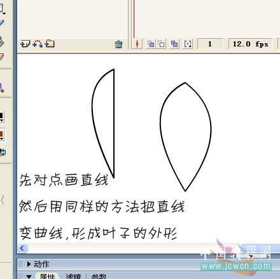
Task: Collapse the properties panel triangle
Action: click(29, 276)
